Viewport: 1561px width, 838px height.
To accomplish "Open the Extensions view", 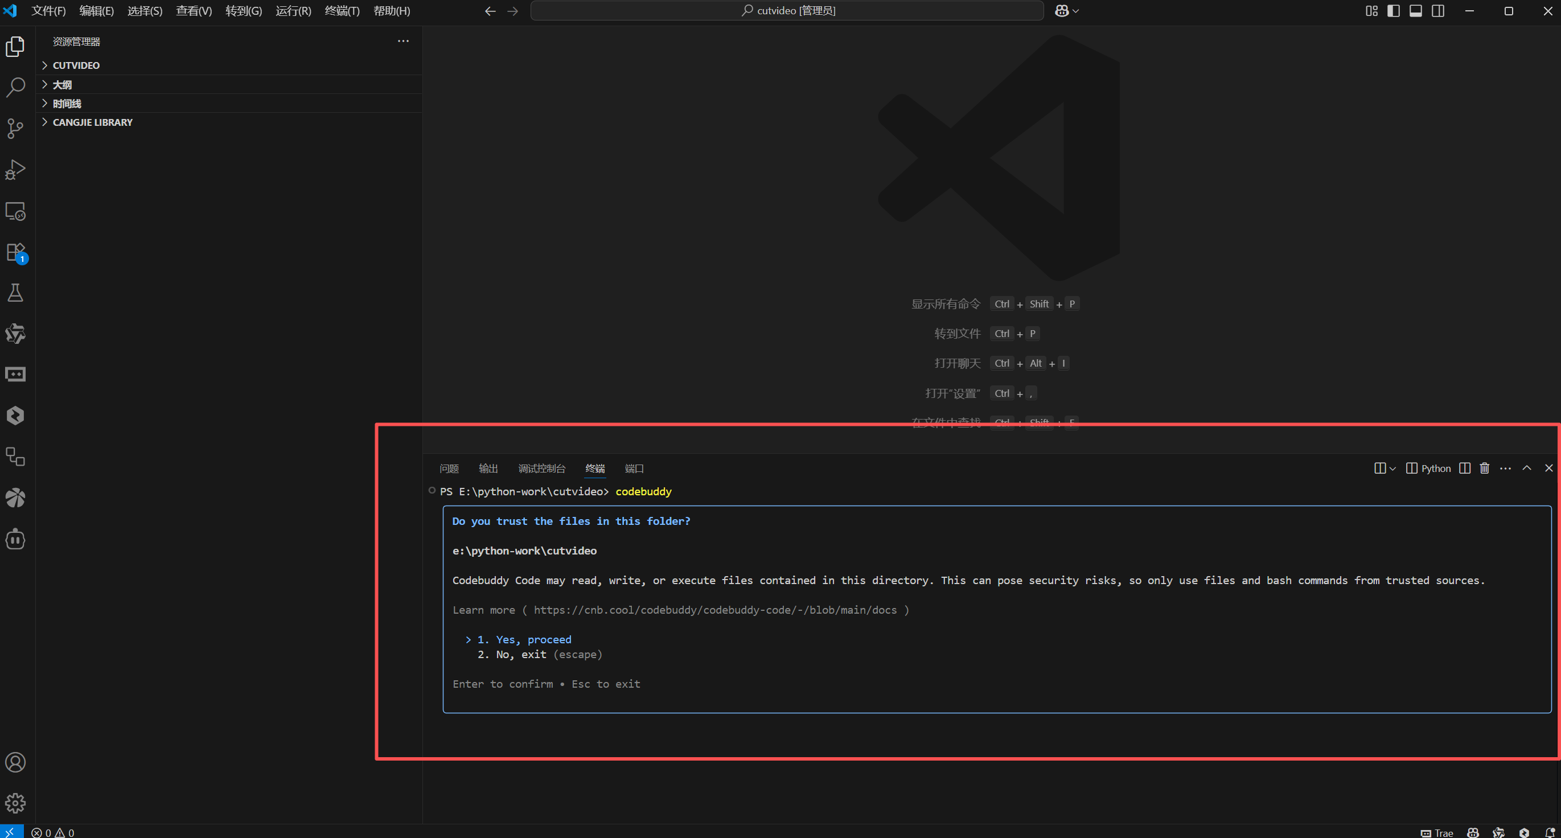I will tap(15, 252).
